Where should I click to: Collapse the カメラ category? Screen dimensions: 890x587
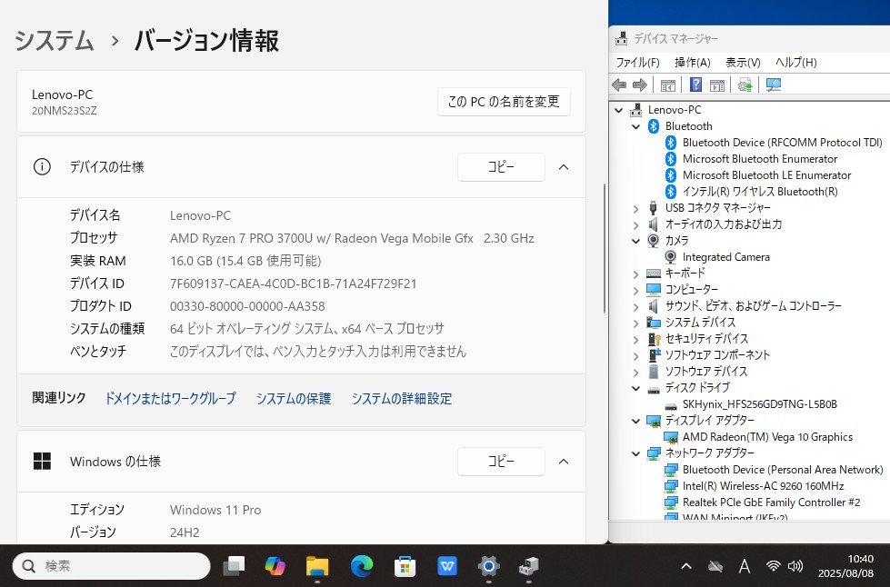[635, 241]
